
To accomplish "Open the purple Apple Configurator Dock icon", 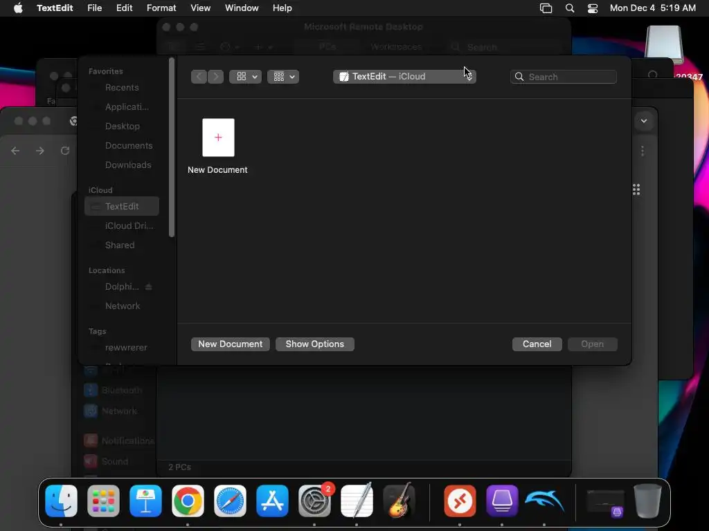I will (x=502, y=501).
